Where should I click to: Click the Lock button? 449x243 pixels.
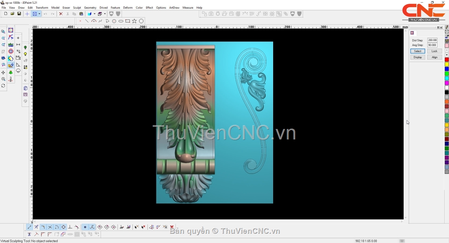[434, 51]
